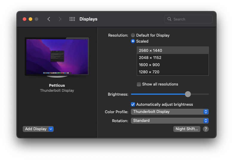Click in the Search field
233x160 pixels.
pos(188,19)
